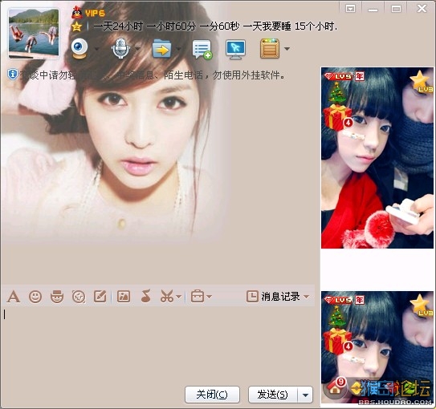The width and height of the screenshot is (436, 409).
Task: Open the VIP magic emoticons icon
Action: (57, 297)
